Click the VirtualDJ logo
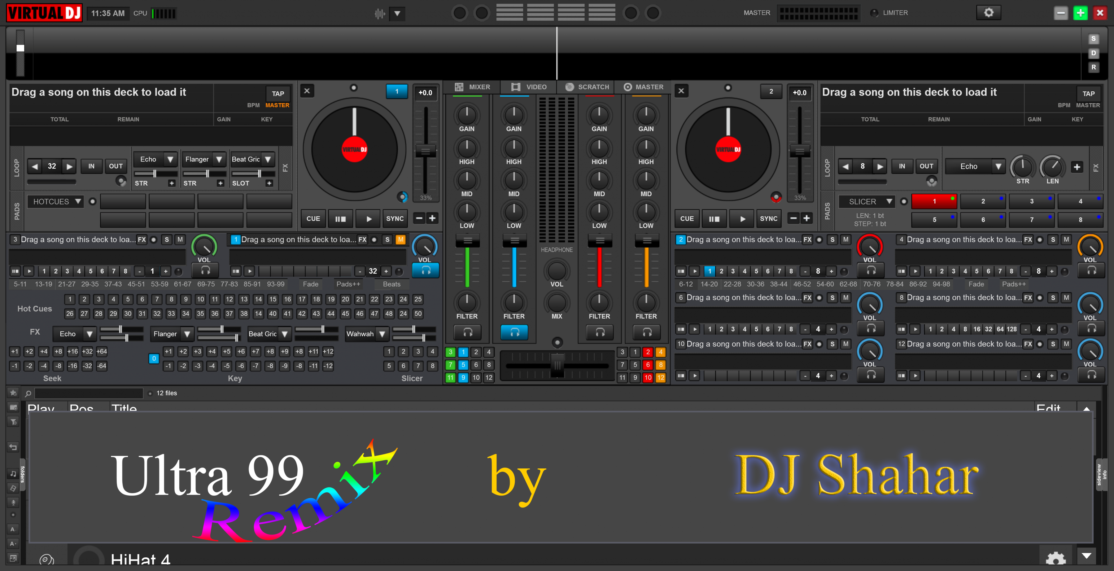The height and width of the screenshot is (571, 1114). pyautogui.click(x=44, y=13)
